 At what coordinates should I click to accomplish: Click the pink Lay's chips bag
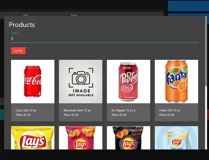click(x=80, y=138)
